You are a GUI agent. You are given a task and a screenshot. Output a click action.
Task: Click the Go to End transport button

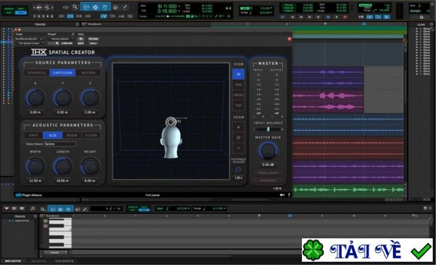pos(318,17)
